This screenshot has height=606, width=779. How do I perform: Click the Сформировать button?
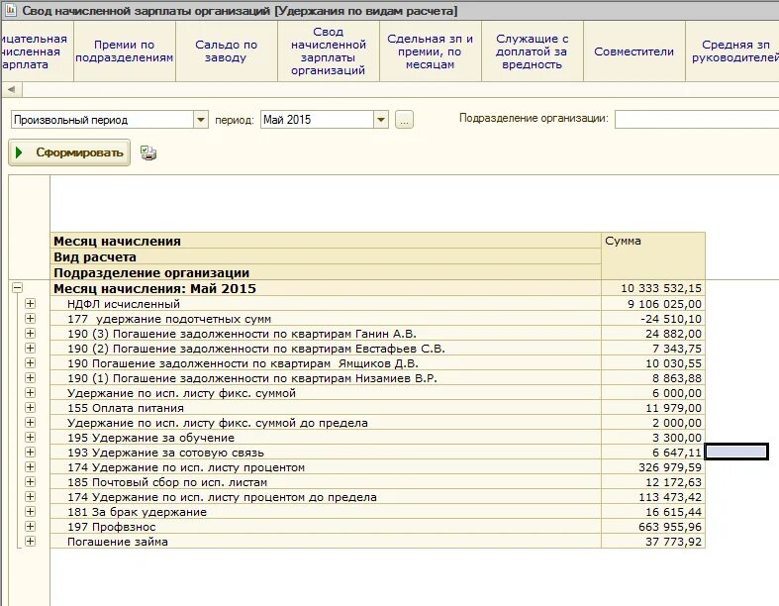pos(69,152)
